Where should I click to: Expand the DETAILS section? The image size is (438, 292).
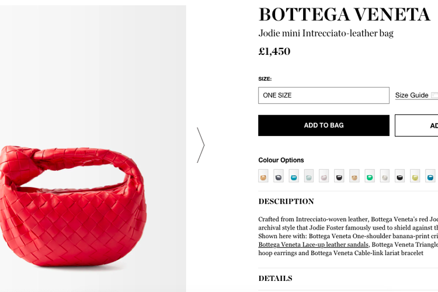point(275,279)
